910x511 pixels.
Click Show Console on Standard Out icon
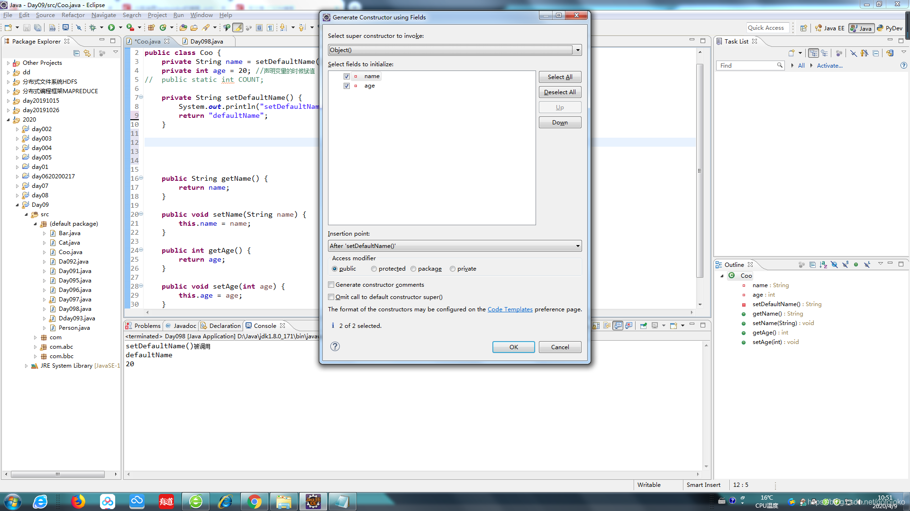[618, 326]
